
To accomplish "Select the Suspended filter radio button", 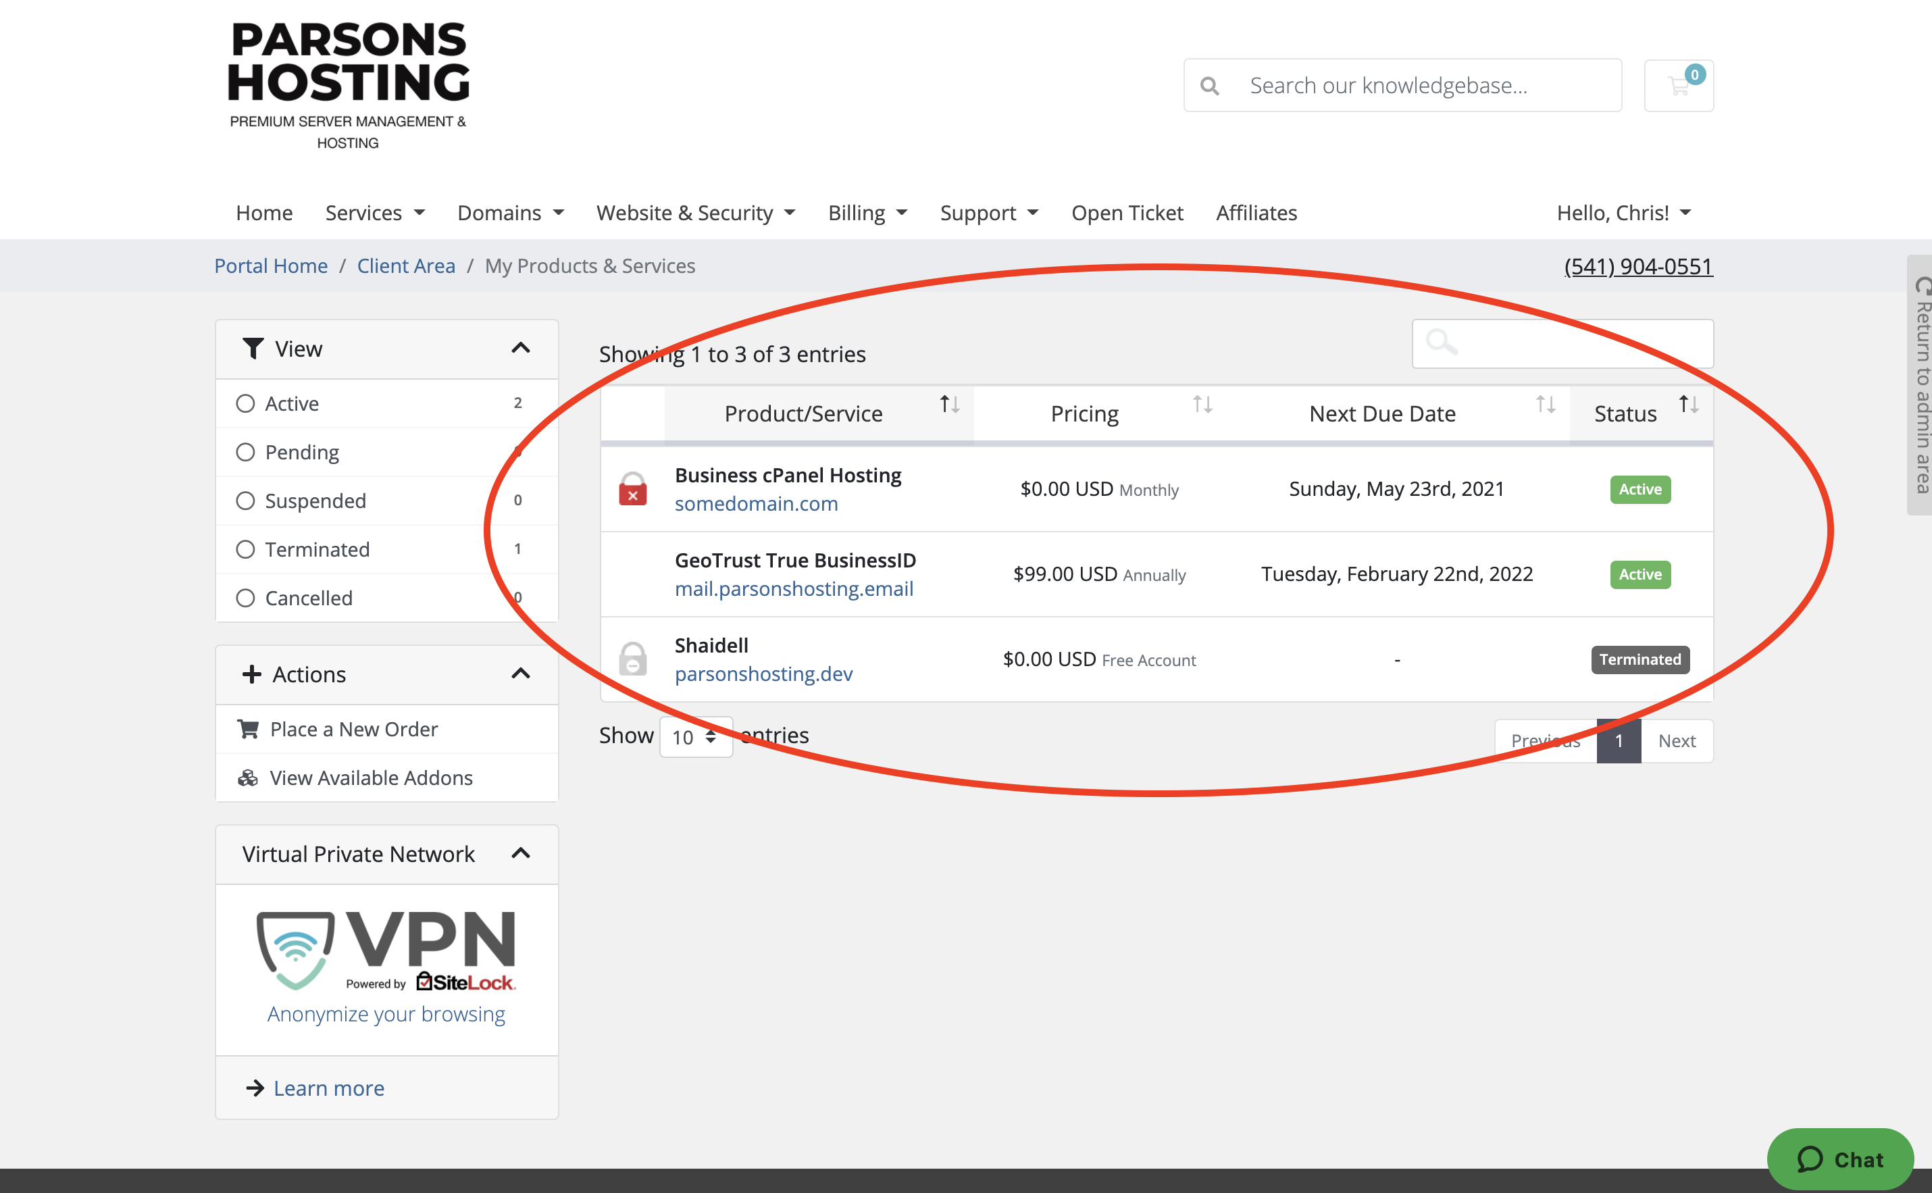I will (x=245, y=501).
